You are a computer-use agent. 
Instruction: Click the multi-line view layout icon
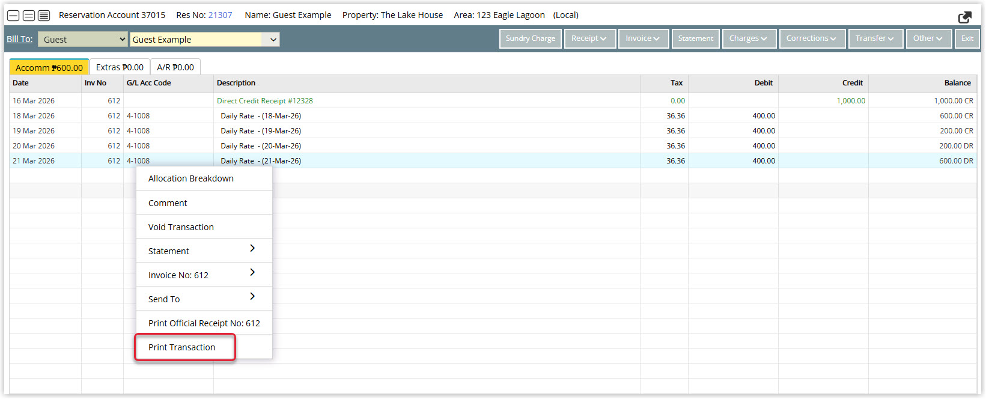(44, 16)
